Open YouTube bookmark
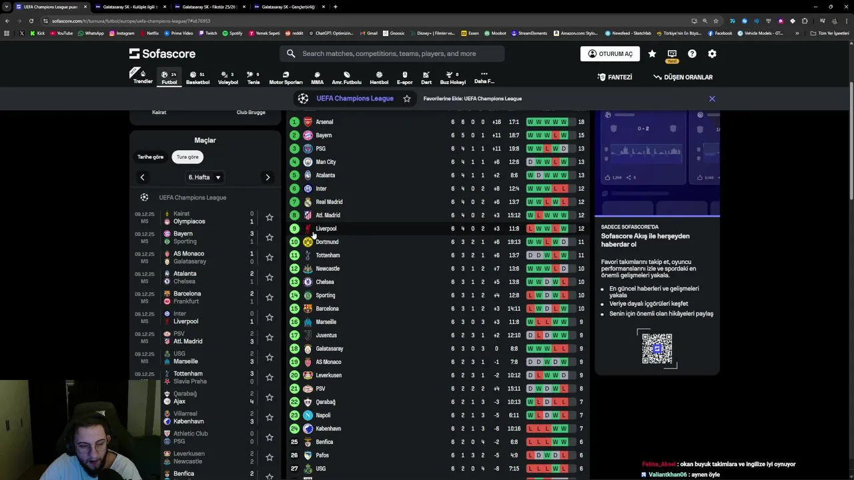854x480 pixels. point(61,33)
